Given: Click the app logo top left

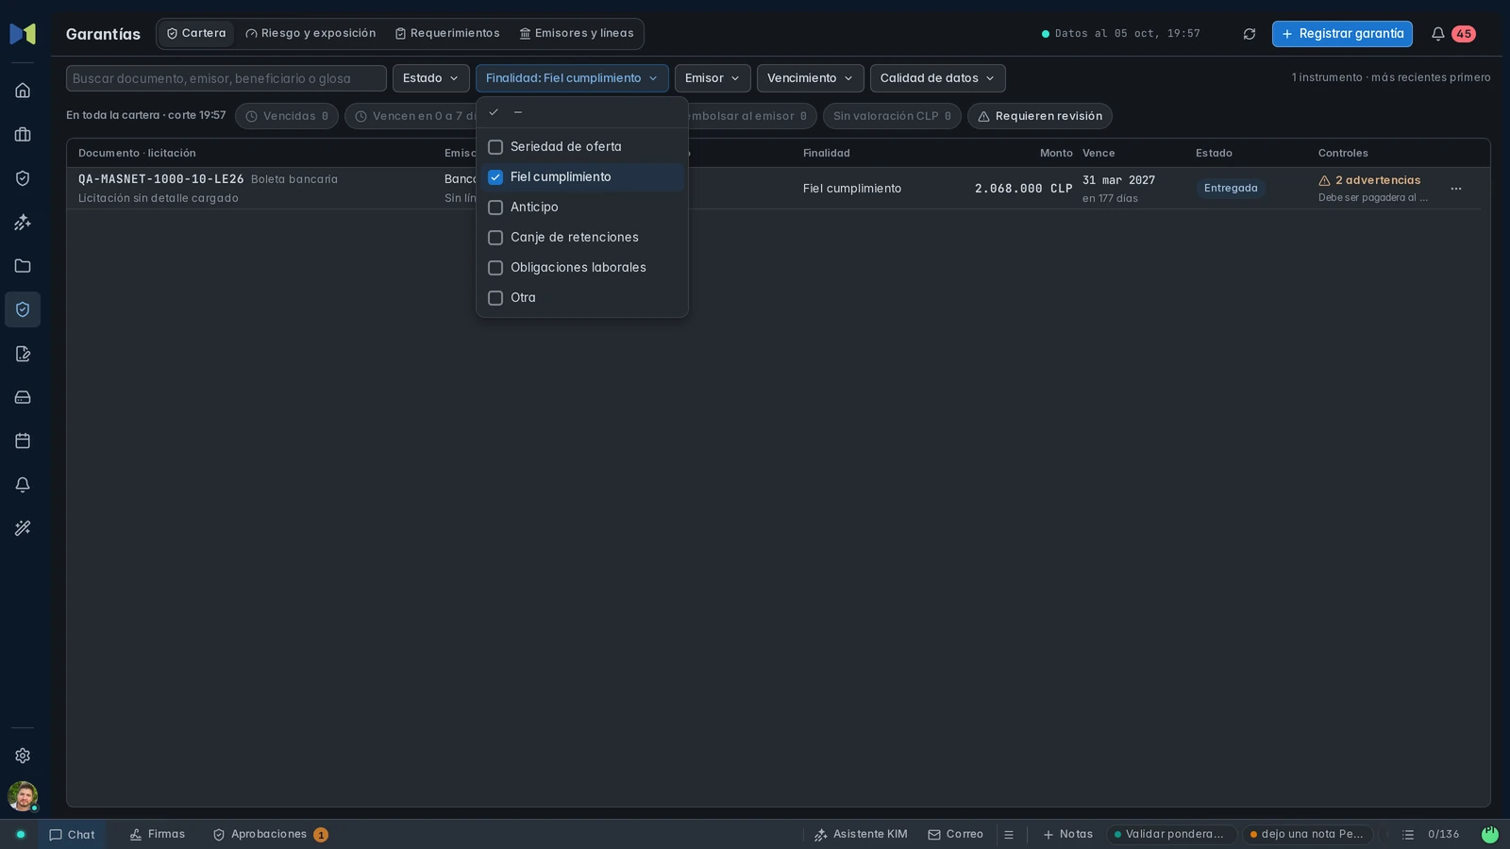Looking at the screenshot, I should click(x=23, y=34).
